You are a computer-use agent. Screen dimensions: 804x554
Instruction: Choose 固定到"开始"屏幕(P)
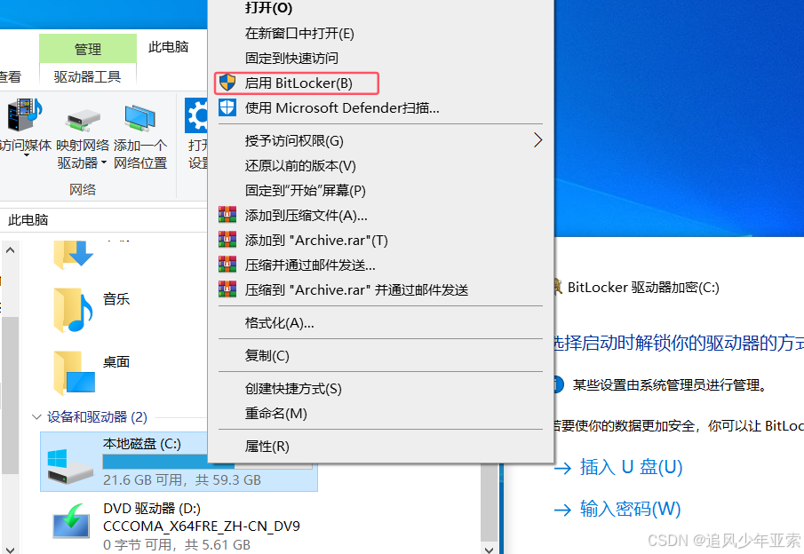tap(305, 191)
